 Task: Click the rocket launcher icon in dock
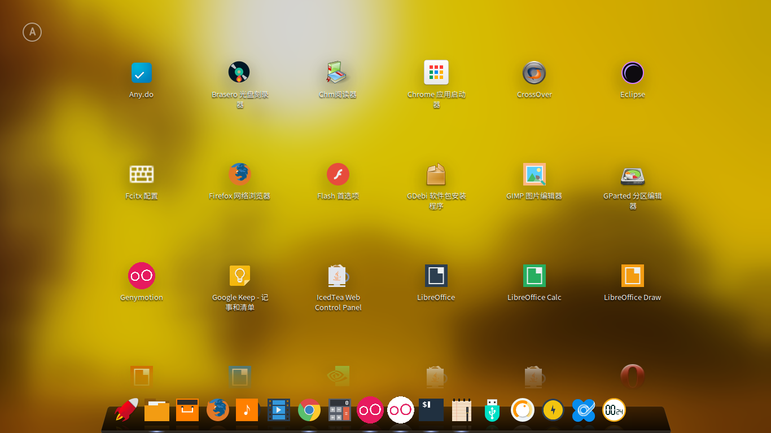[x=127, y=410]
